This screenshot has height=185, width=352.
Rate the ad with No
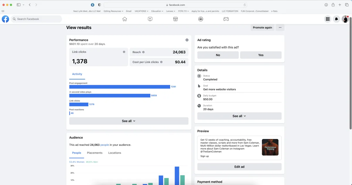click(x=218, y=55)
